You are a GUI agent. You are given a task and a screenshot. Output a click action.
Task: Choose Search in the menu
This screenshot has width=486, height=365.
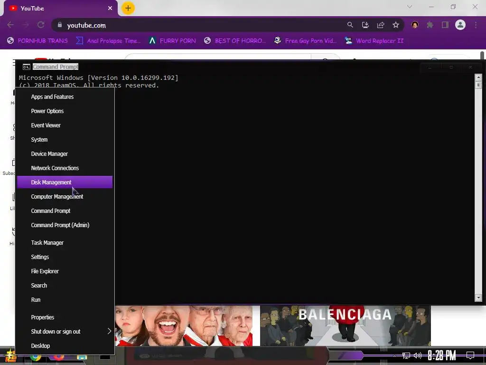click(65, 286)
